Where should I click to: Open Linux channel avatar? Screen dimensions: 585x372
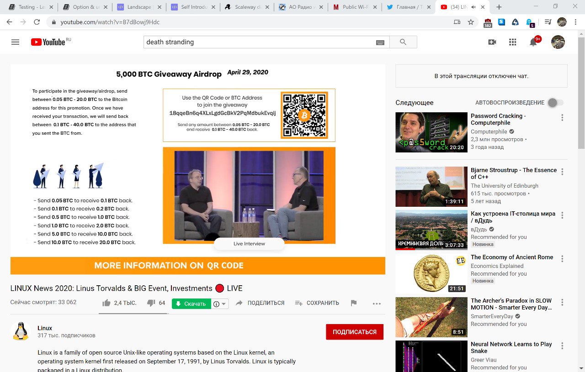point(20,331)
